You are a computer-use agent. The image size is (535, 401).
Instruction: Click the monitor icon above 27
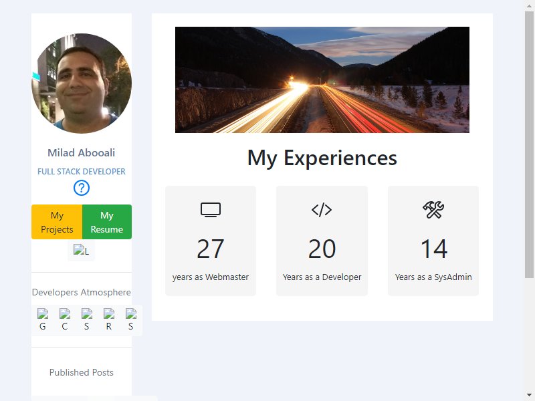coord(211,210)
